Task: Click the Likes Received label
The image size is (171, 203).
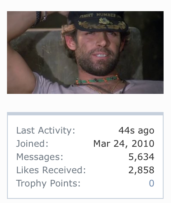Action: pos(51,170)
